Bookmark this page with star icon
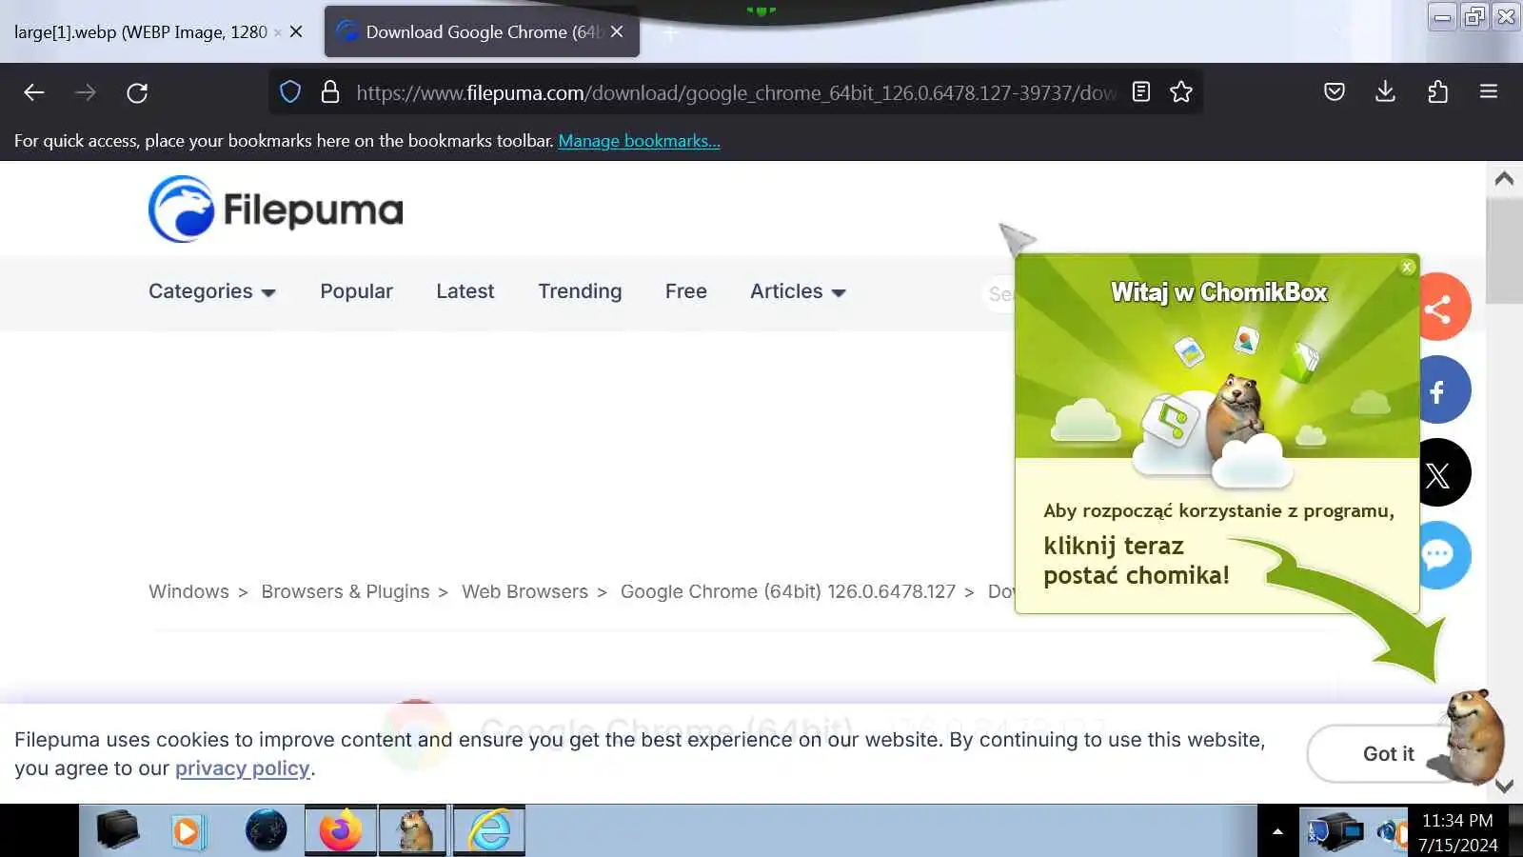 pos(1181,92)
